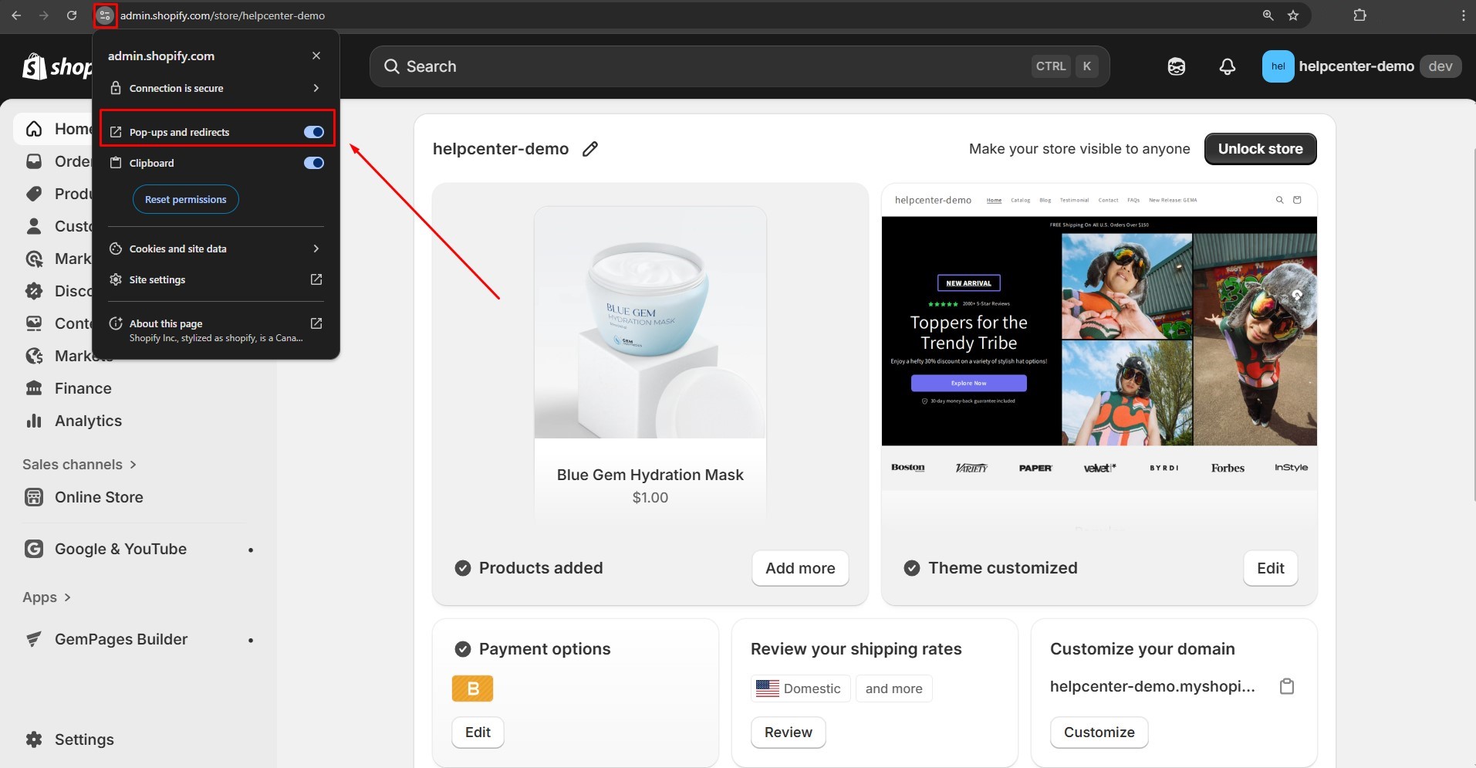Open the Sidekick assistant icon in top bar
Screen dimensions: 1476x768
[x=1176, y=66]
